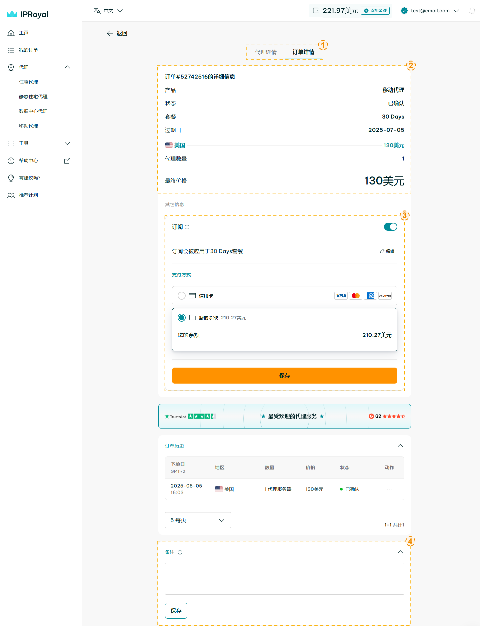This screenshot has width=480, height=626.
Task: Turn off the 订阅 subscription toggle
Action: [390, 227]
